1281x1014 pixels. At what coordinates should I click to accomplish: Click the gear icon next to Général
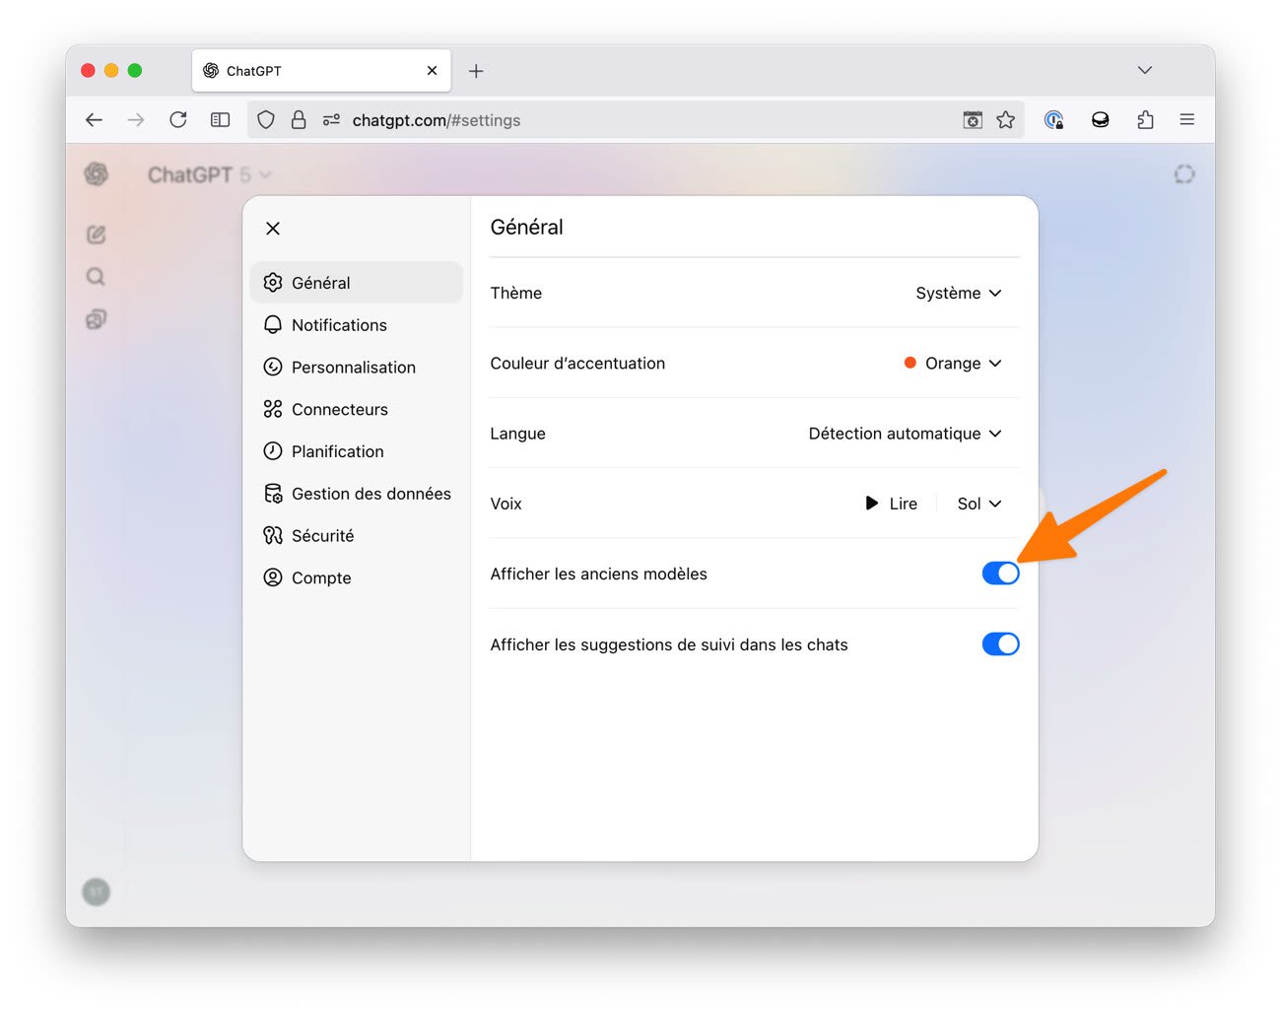[x=273, y=283]
